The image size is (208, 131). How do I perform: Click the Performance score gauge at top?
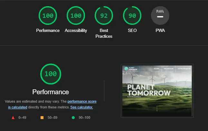(x=48, y=15)
